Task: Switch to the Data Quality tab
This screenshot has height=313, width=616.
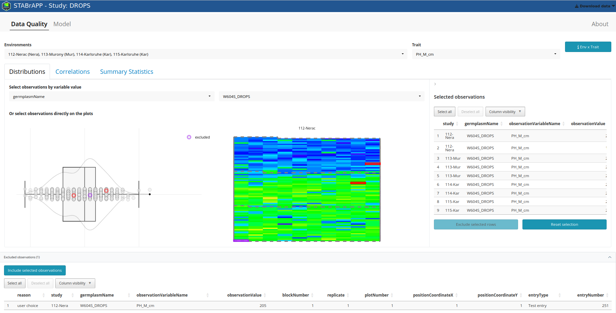Action: point(29,24)
